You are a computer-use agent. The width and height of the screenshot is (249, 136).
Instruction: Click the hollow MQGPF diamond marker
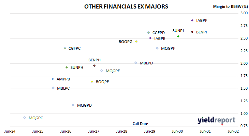tap(157, 48)
